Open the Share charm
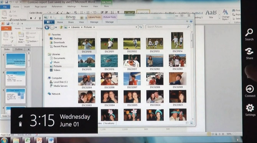 point(249,53)
